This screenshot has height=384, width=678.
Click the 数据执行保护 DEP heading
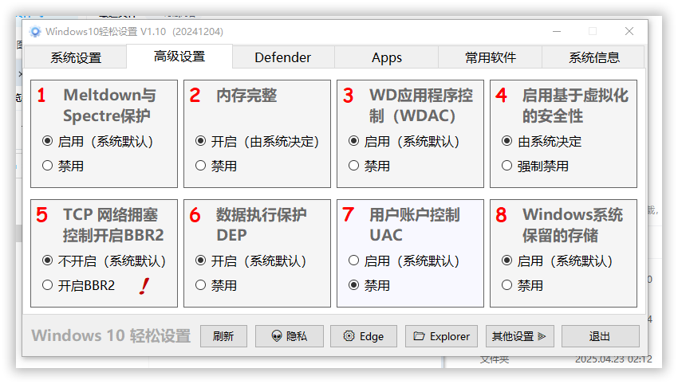click(x=261, y=225)
